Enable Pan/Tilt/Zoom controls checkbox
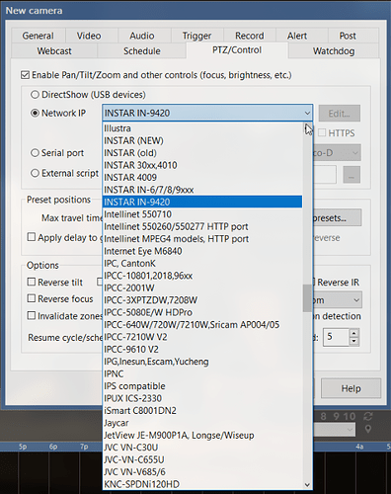Screen dimensions: 391x494 [x=25, y=75]
